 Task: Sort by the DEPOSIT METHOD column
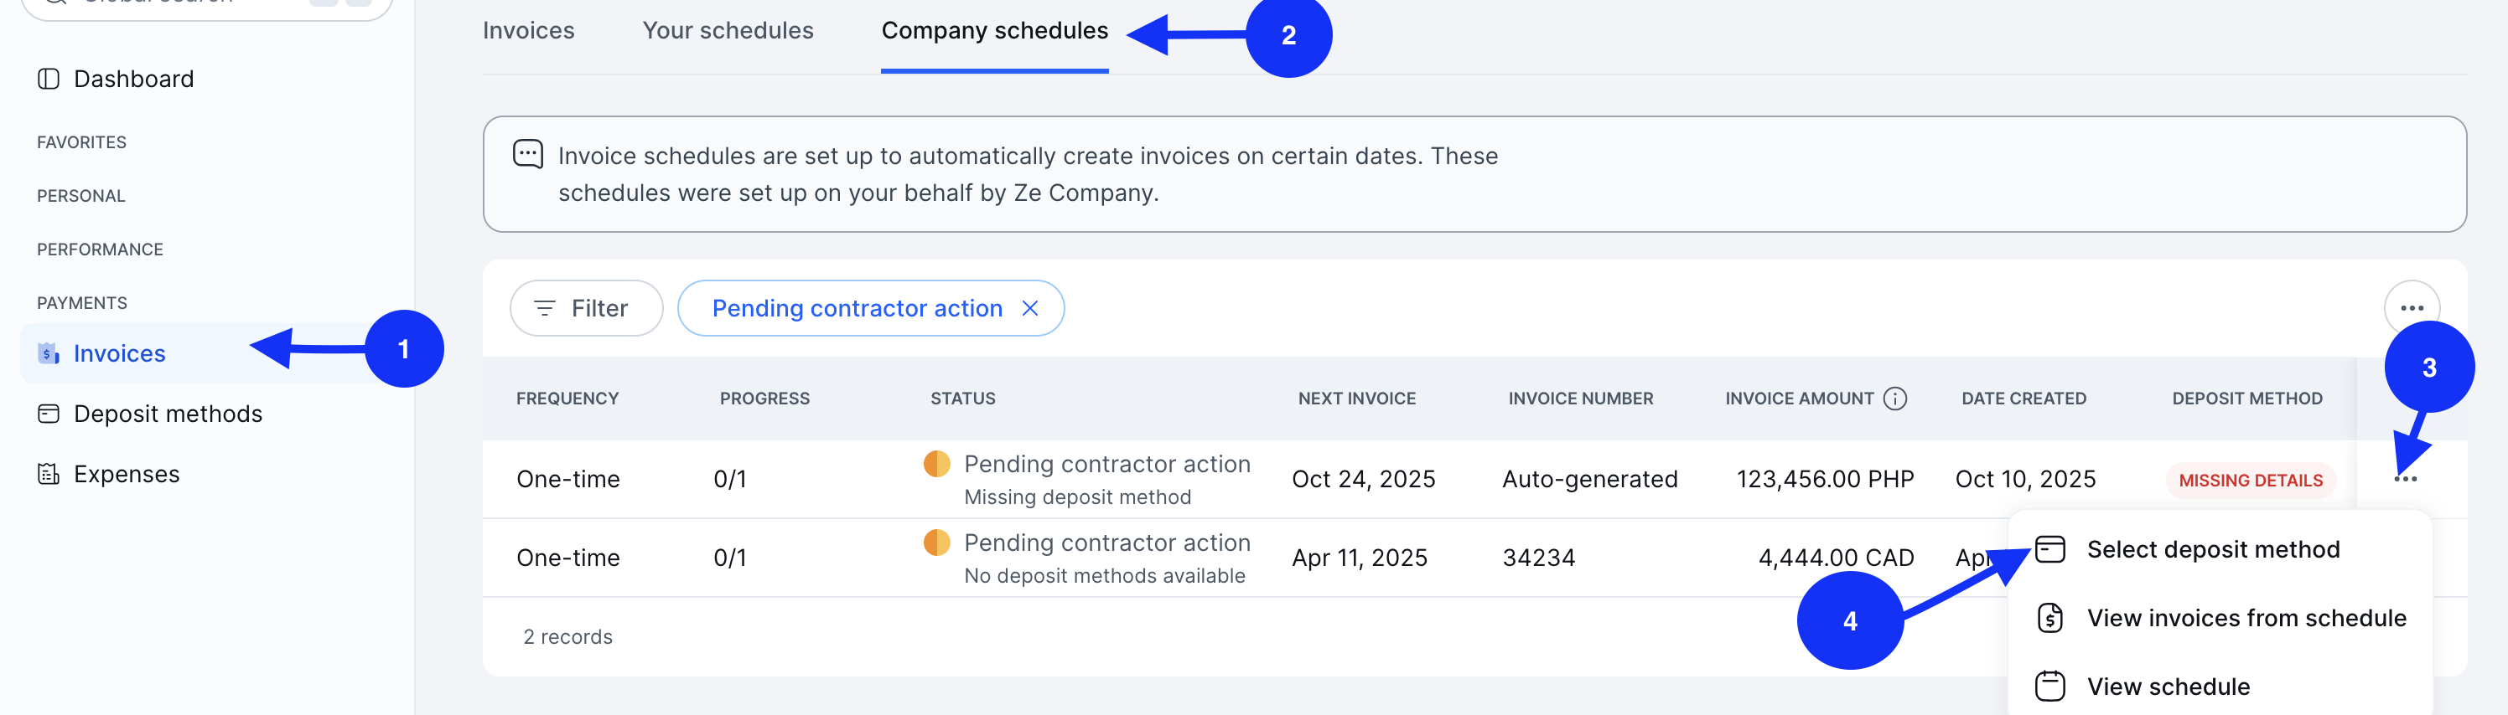tap(2246, 399)
